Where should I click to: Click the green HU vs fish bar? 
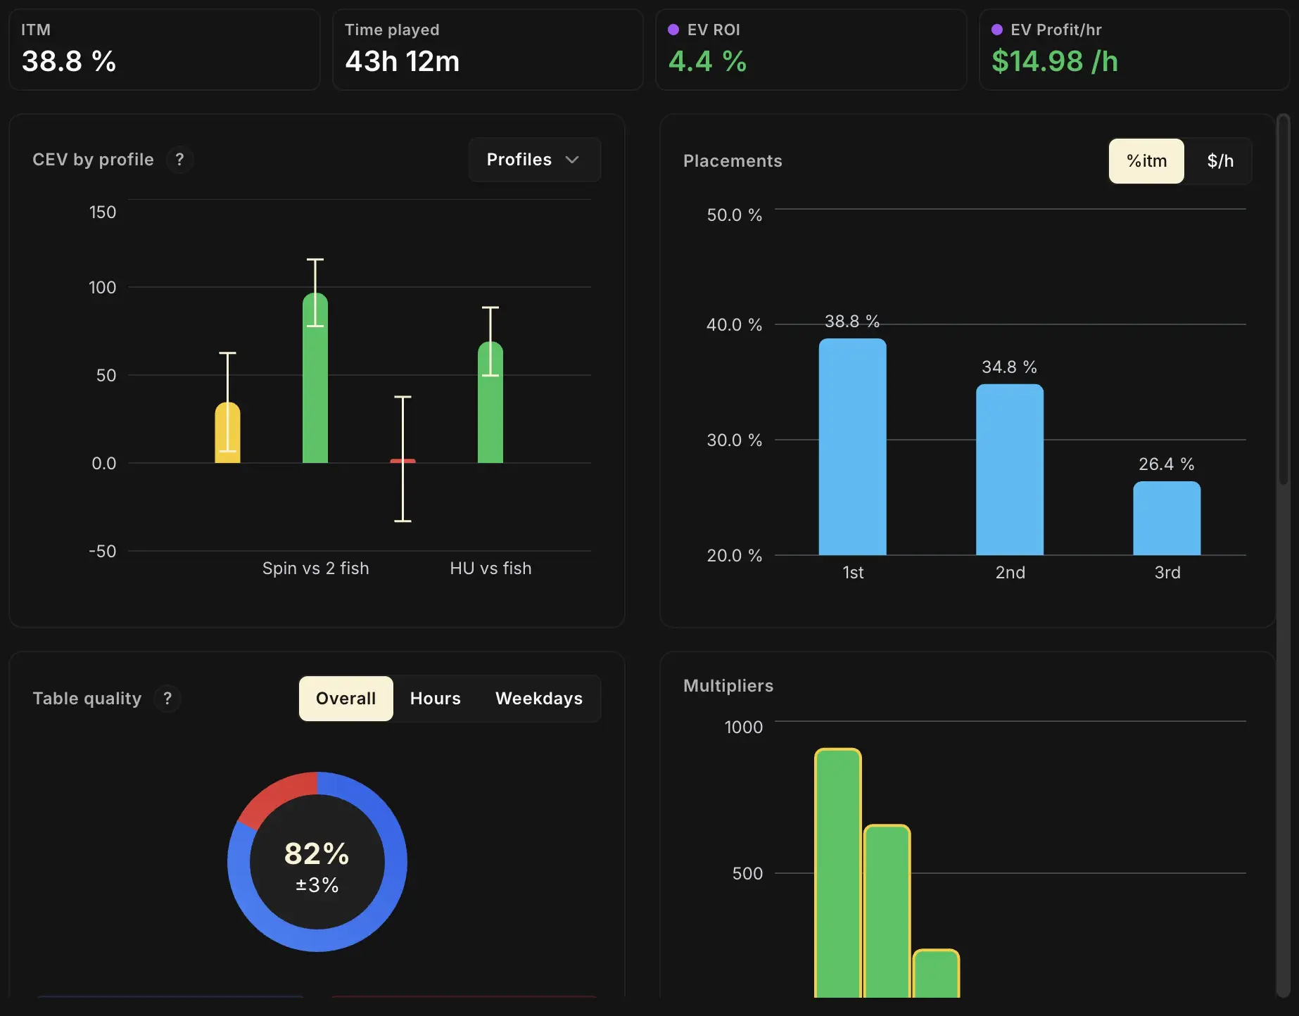pyautogui.click(x=490, y=405)
